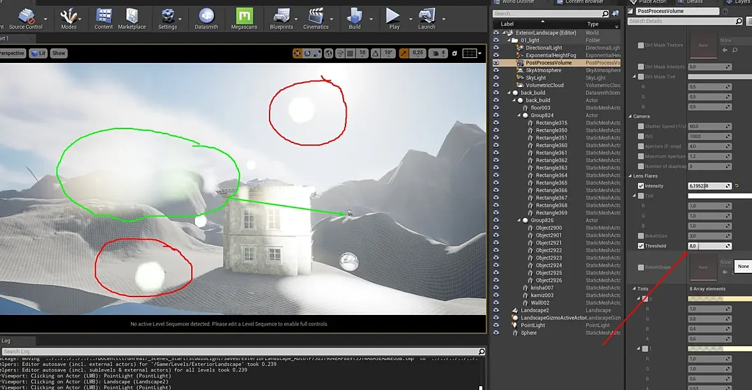Collapse the Group824 tree node
This screenshot has width=752, height=390.
pyautogui.click(x=519, y=115)
